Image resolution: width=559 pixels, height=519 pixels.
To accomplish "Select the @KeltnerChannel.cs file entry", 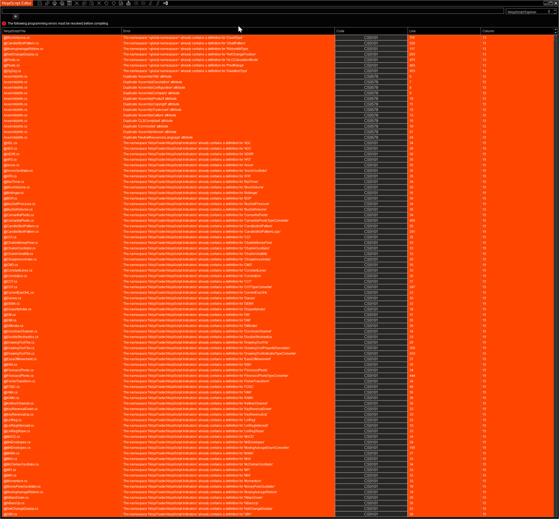I will point(19,404).
